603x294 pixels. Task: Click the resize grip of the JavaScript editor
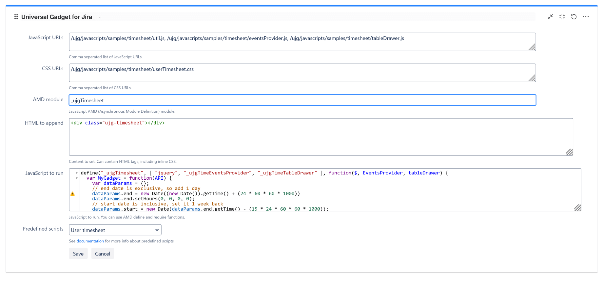tap(577, 207)
